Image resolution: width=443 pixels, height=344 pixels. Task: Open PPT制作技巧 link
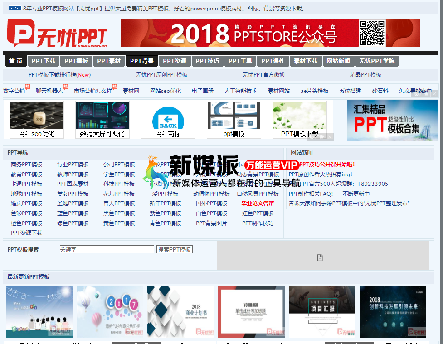(258, 223)
